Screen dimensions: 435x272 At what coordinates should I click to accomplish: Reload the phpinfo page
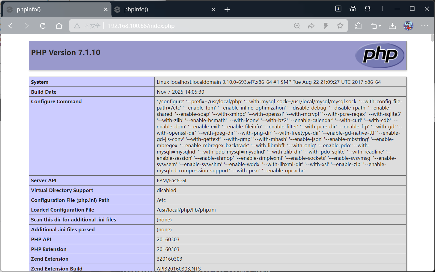[43, 26]
